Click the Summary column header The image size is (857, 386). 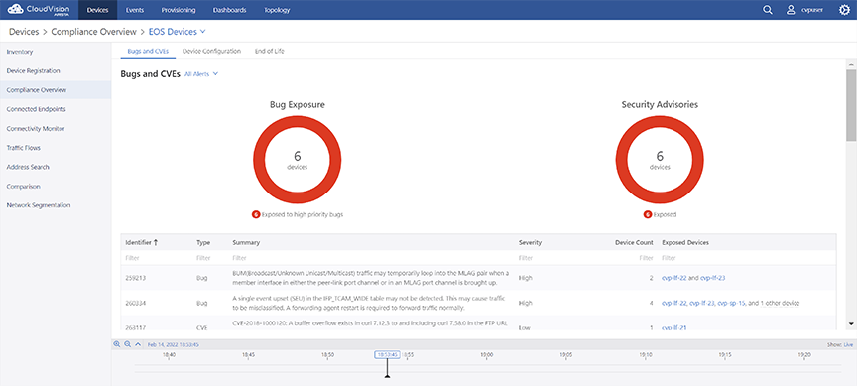[246, 242]
